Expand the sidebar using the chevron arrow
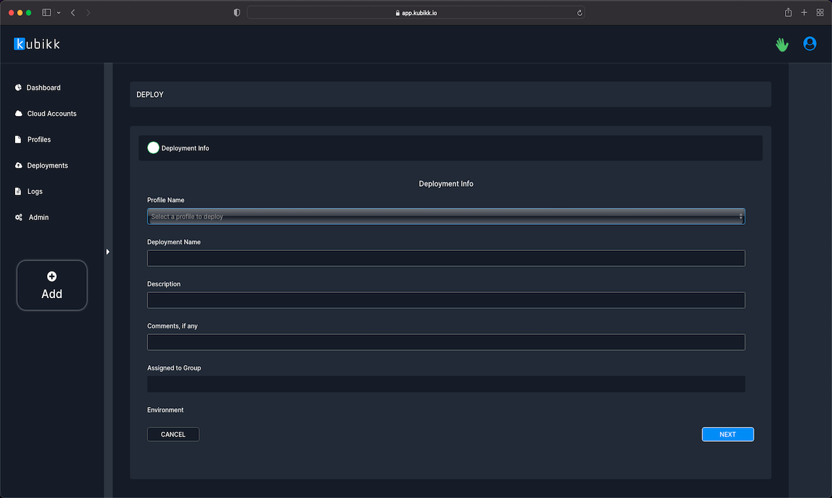The image size is (832, 498). pos(107,251)
